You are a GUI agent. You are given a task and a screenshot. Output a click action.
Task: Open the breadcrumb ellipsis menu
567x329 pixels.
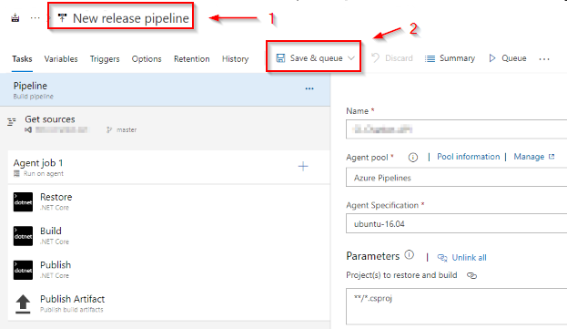click(x=35, y=17)
